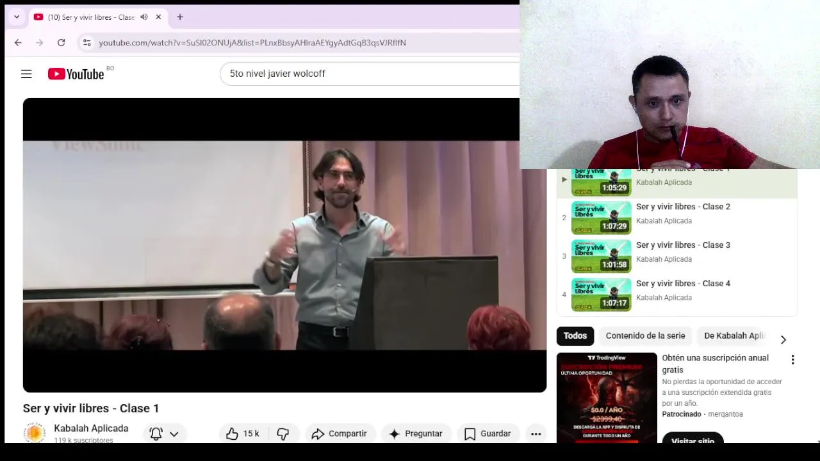Open Clase 3 playlist thumbnail 1:01:58
Screen dimensions: 820x461
(x=602, y=256)
